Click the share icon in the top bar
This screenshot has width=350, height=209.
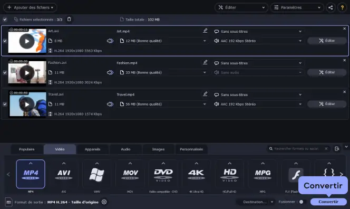coord(330,7)
